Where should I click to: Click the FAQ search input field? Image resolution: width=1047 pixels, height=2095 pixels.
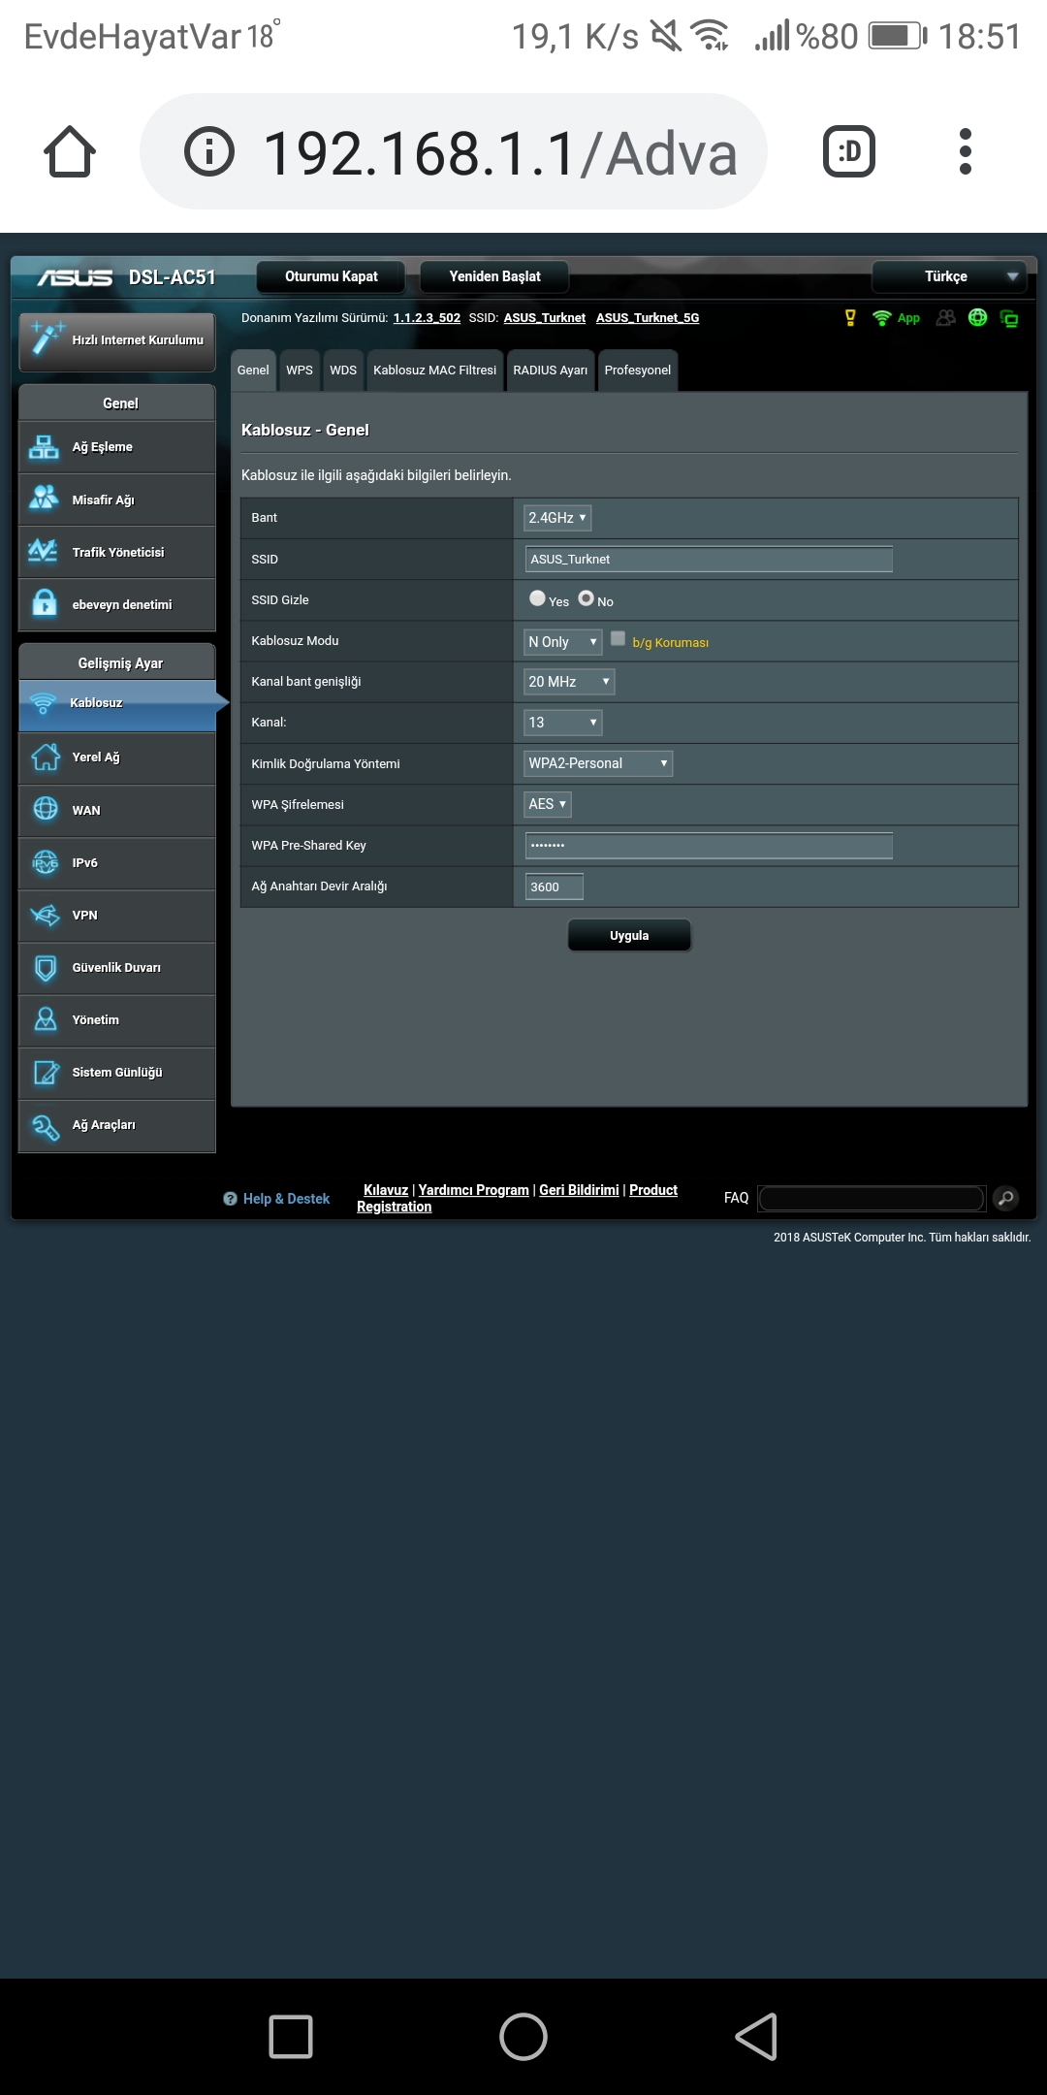872,1198
